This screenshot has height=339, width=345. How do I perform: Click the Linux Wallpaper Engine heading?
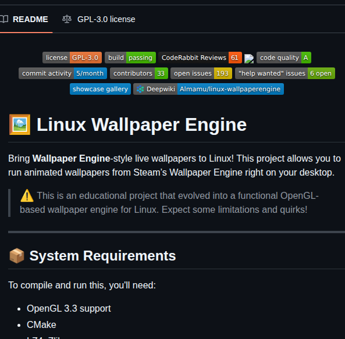coord(141,124)
